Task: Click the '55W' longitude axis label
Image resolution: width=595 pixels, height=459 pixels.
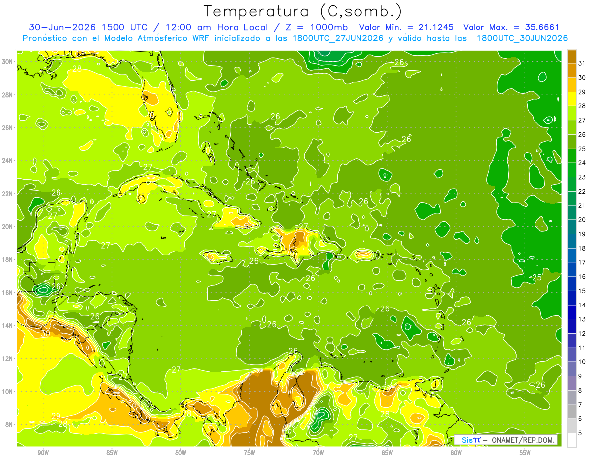Action: coord(525,453)
